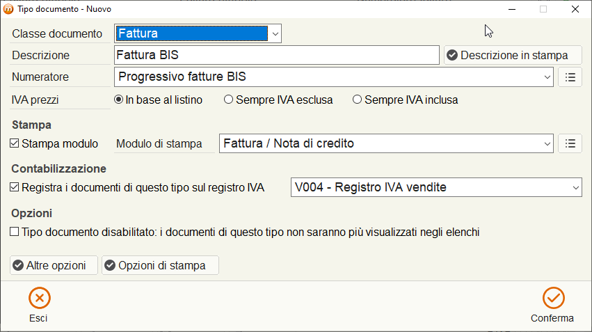Close the Tipo documento window
Image resolution: width=592 pixels, height=332 pixels.
pyautogui.click(x=575, y=9)
